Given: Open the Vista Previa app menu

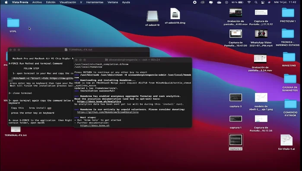Looking at the screenshot, I should pos(20,2).
